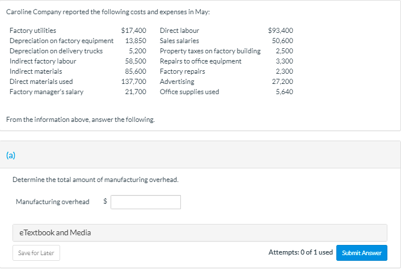
Task: Click the Factory repairs label
Action: point(182,71)
